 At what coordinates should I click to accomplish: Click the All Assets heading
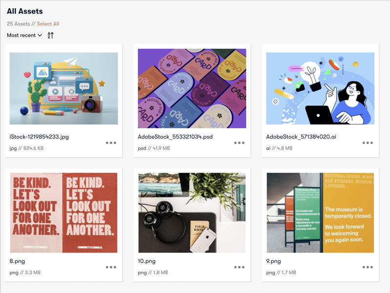25,11
